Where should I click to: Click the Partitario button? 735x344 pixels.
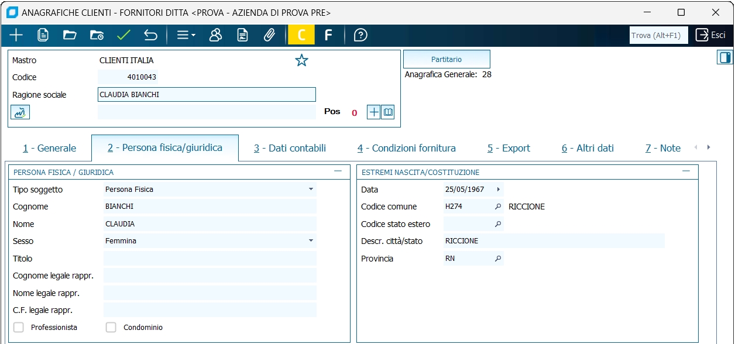pyautogui.click(x=447, y=59)
